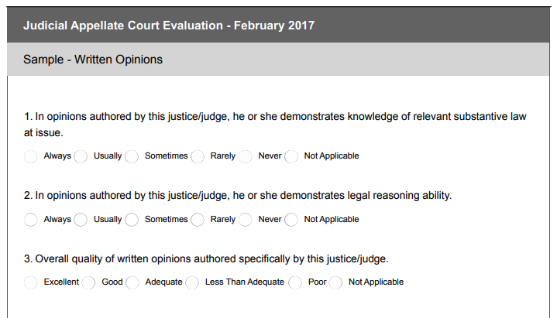Select Usually for legal reasoning question

pyautogui.click(x=81, y=220)
